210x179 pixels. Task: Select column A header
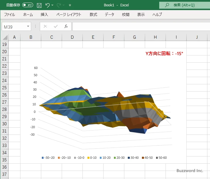point(14,37)
